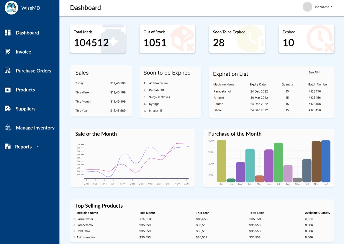344x244 pixels.
Task: Click the Reports chart icon
Action: (8, 147)
